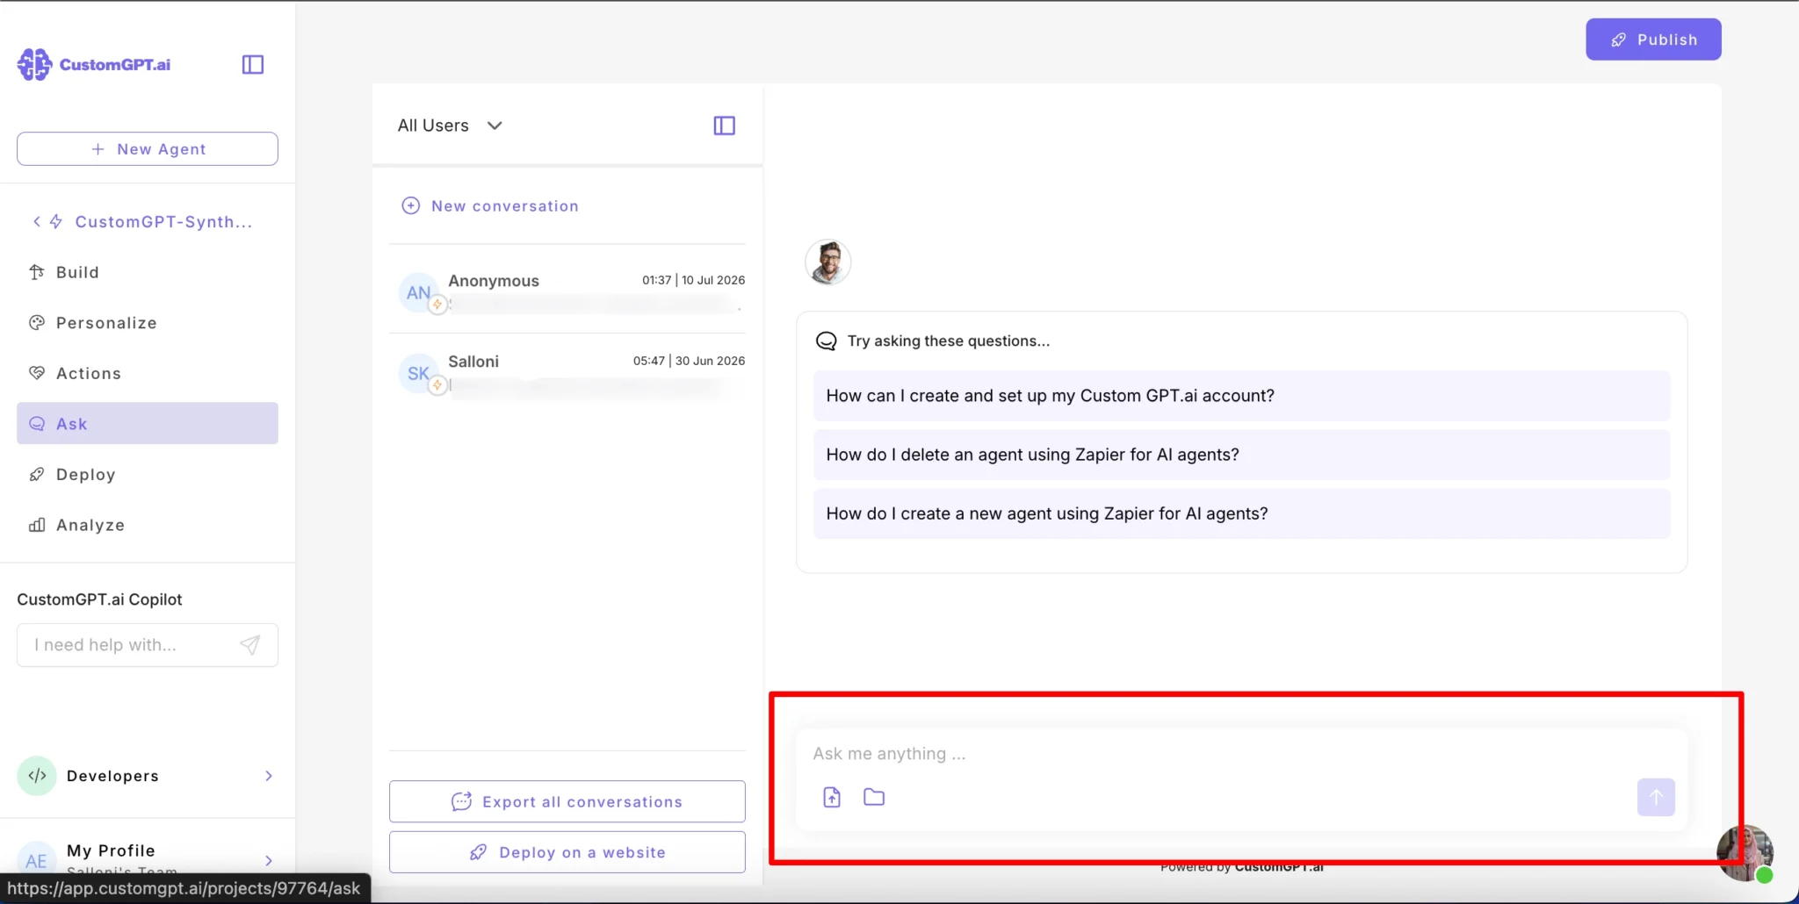Toggle the conversation list panel icon
The height and width of the screenshot is (904, 1799).
725,126
